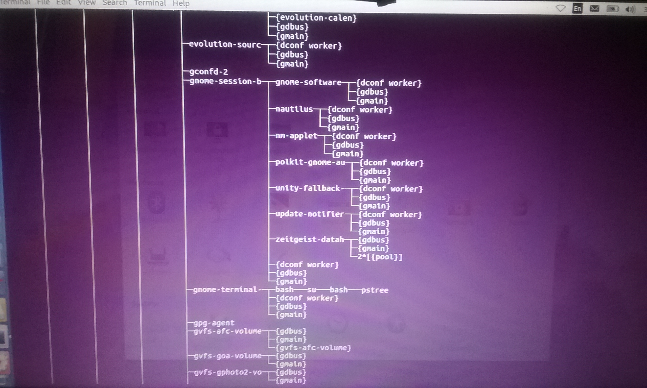
Task: Click the gnome-software process entry
Action: [308, 82]
